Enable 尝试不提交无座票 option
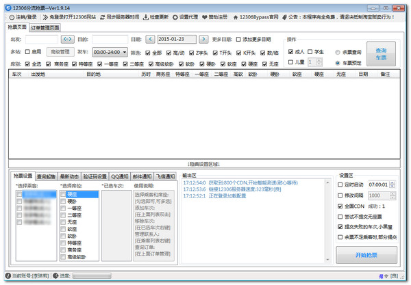This screenshot has width=411, height=285. click(x=340, y=217)
